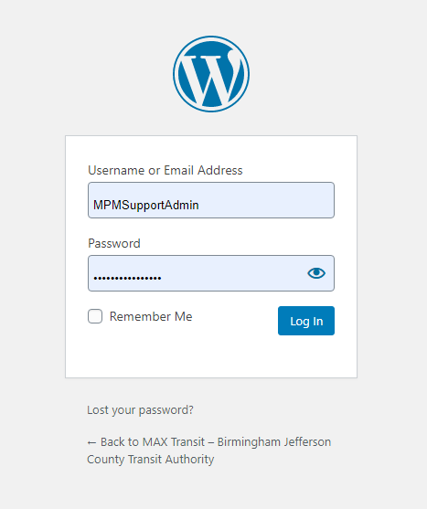Click the Log In button

tap(306, 321)
